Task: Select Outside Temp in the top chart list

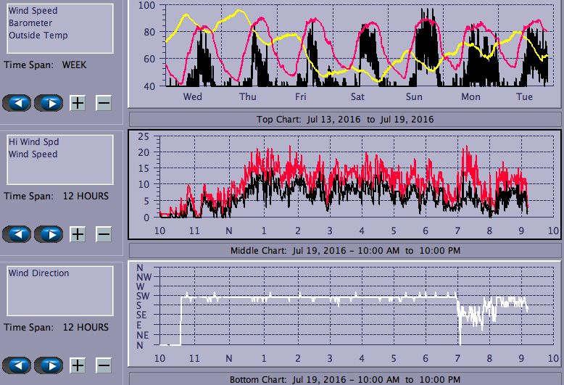Action: coord(38,36)
